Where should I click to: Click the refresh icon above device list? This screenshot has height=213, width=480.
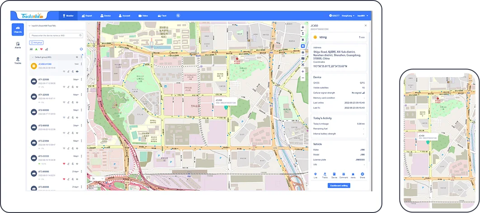[x=81, y=49]
